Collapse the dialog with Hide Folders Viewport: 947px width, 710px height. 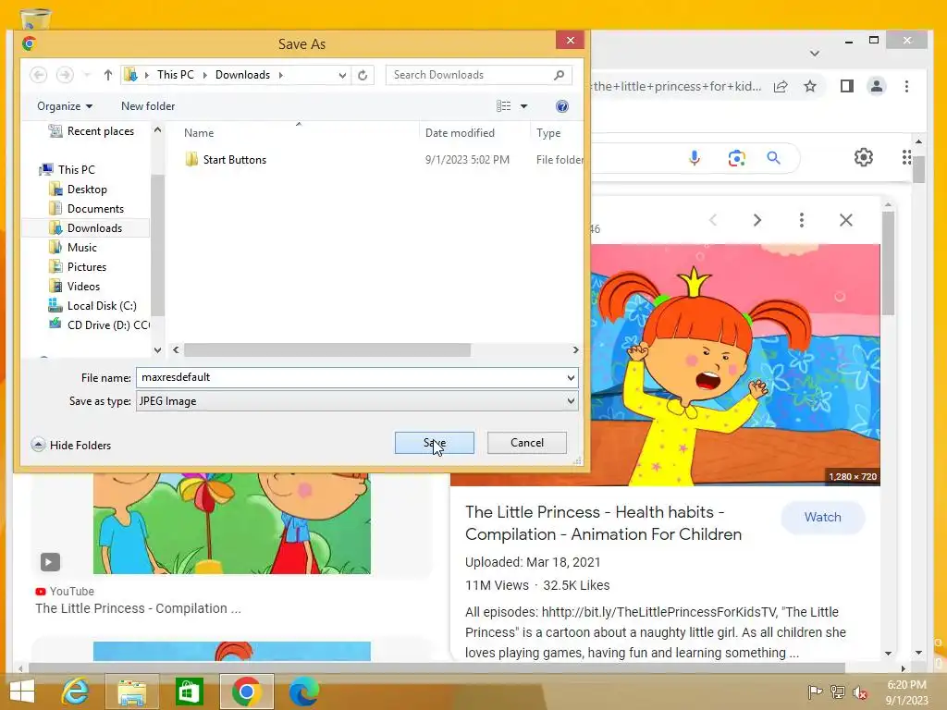71,445
